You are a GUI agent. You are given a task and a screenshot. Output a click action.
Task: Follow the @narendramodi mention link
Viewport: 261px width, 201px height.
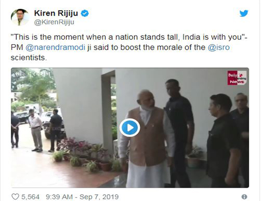55,47
